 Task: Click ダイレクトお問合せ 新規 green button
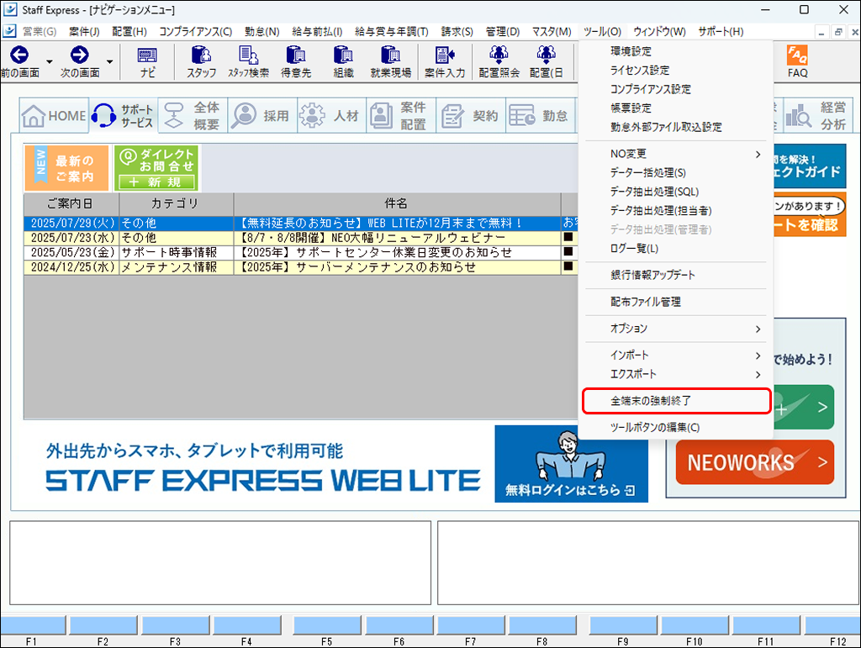pyautogui.click(x=156, y=168)
